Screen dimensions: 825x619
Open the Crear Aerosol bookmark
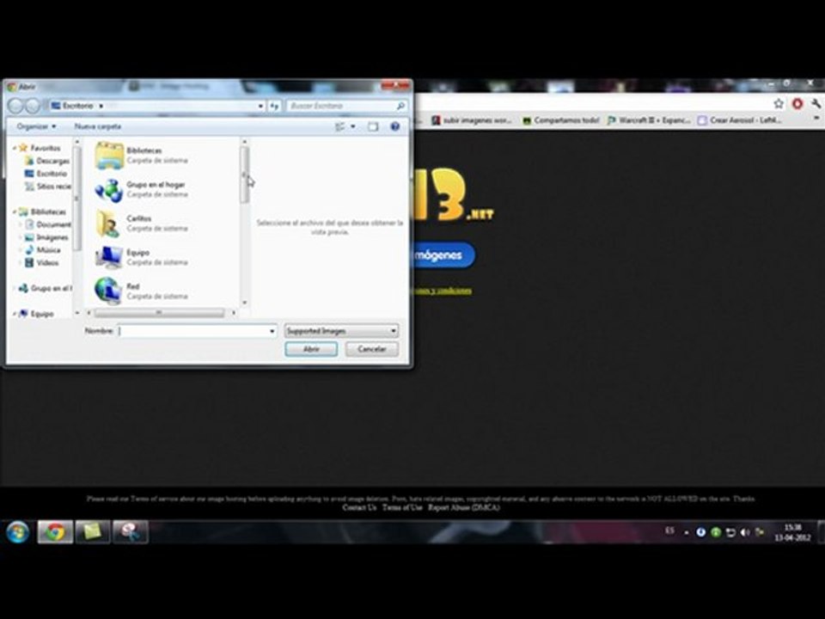click(x=740, y=120)
